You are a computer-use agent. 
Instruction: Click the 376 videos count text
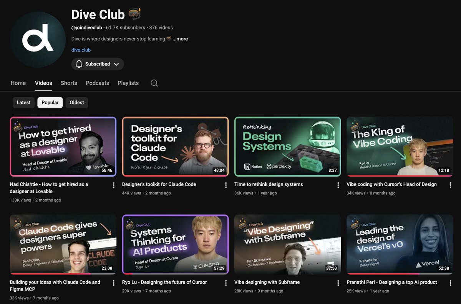click(x=161, y=28)
